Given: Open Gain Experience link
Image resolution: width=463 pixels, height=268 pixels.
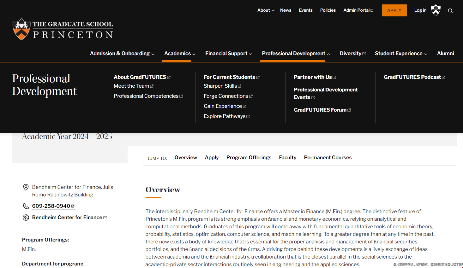Looking at the screenshot, I should tap(225, 106).
